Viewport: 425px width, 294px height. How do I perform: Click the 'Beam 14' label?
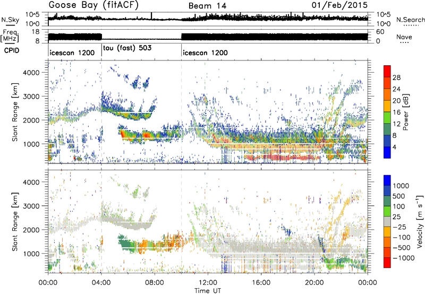(207, 6)
